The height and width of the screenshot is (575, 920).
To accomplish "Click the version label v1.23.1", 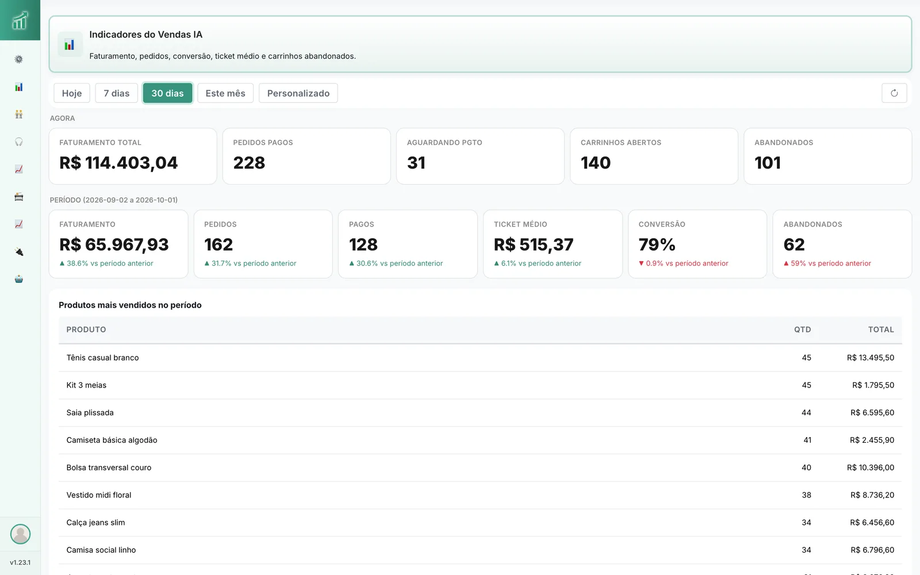I will 20,562.
